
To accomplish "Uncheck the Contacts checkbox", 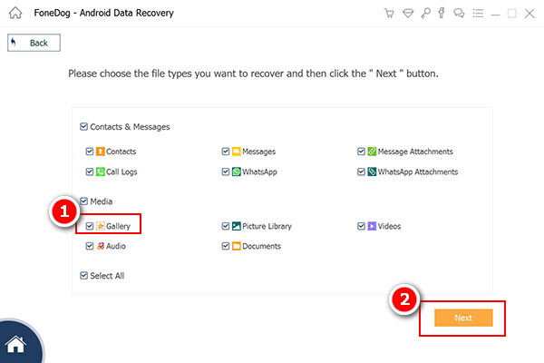I will 89,152.
